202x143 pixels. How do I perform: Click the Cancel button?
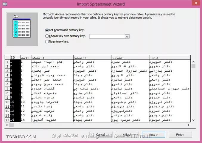101,135
